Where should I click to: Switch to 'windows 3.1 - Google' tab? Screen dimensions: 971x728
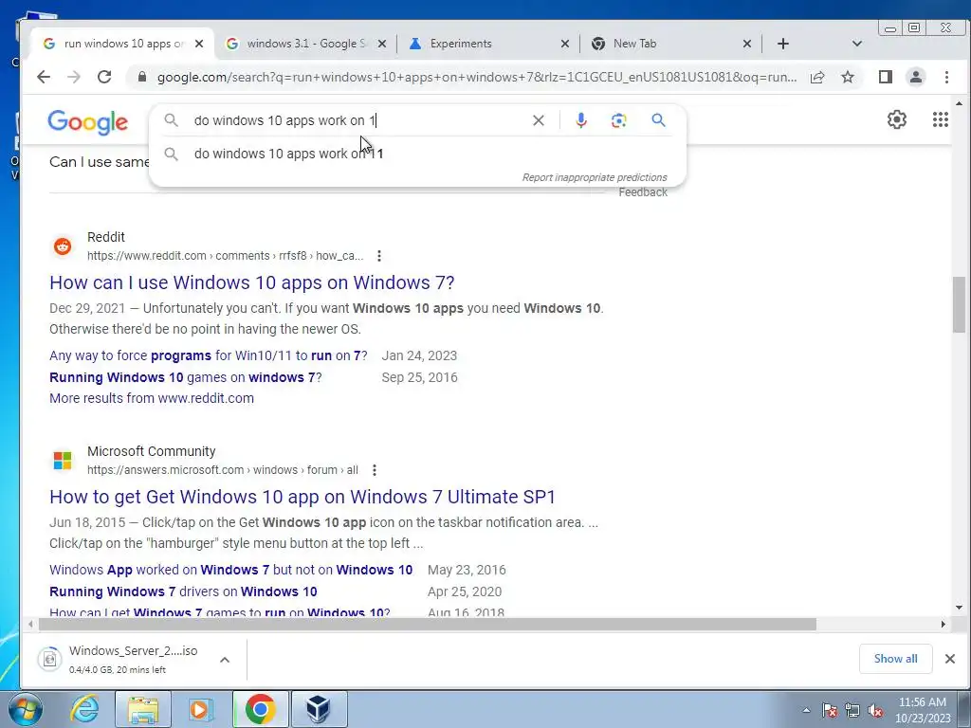click(306, 44)
